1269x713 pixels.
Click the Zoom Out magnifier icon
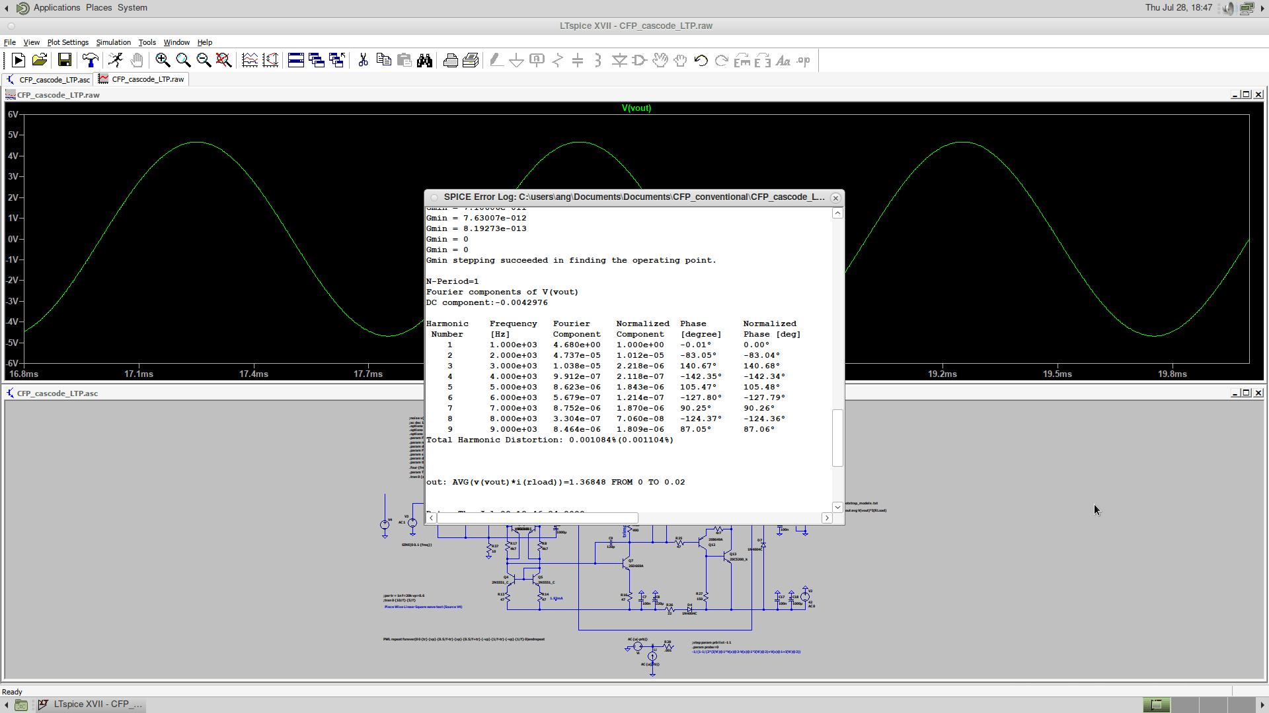tap(204, 61)
